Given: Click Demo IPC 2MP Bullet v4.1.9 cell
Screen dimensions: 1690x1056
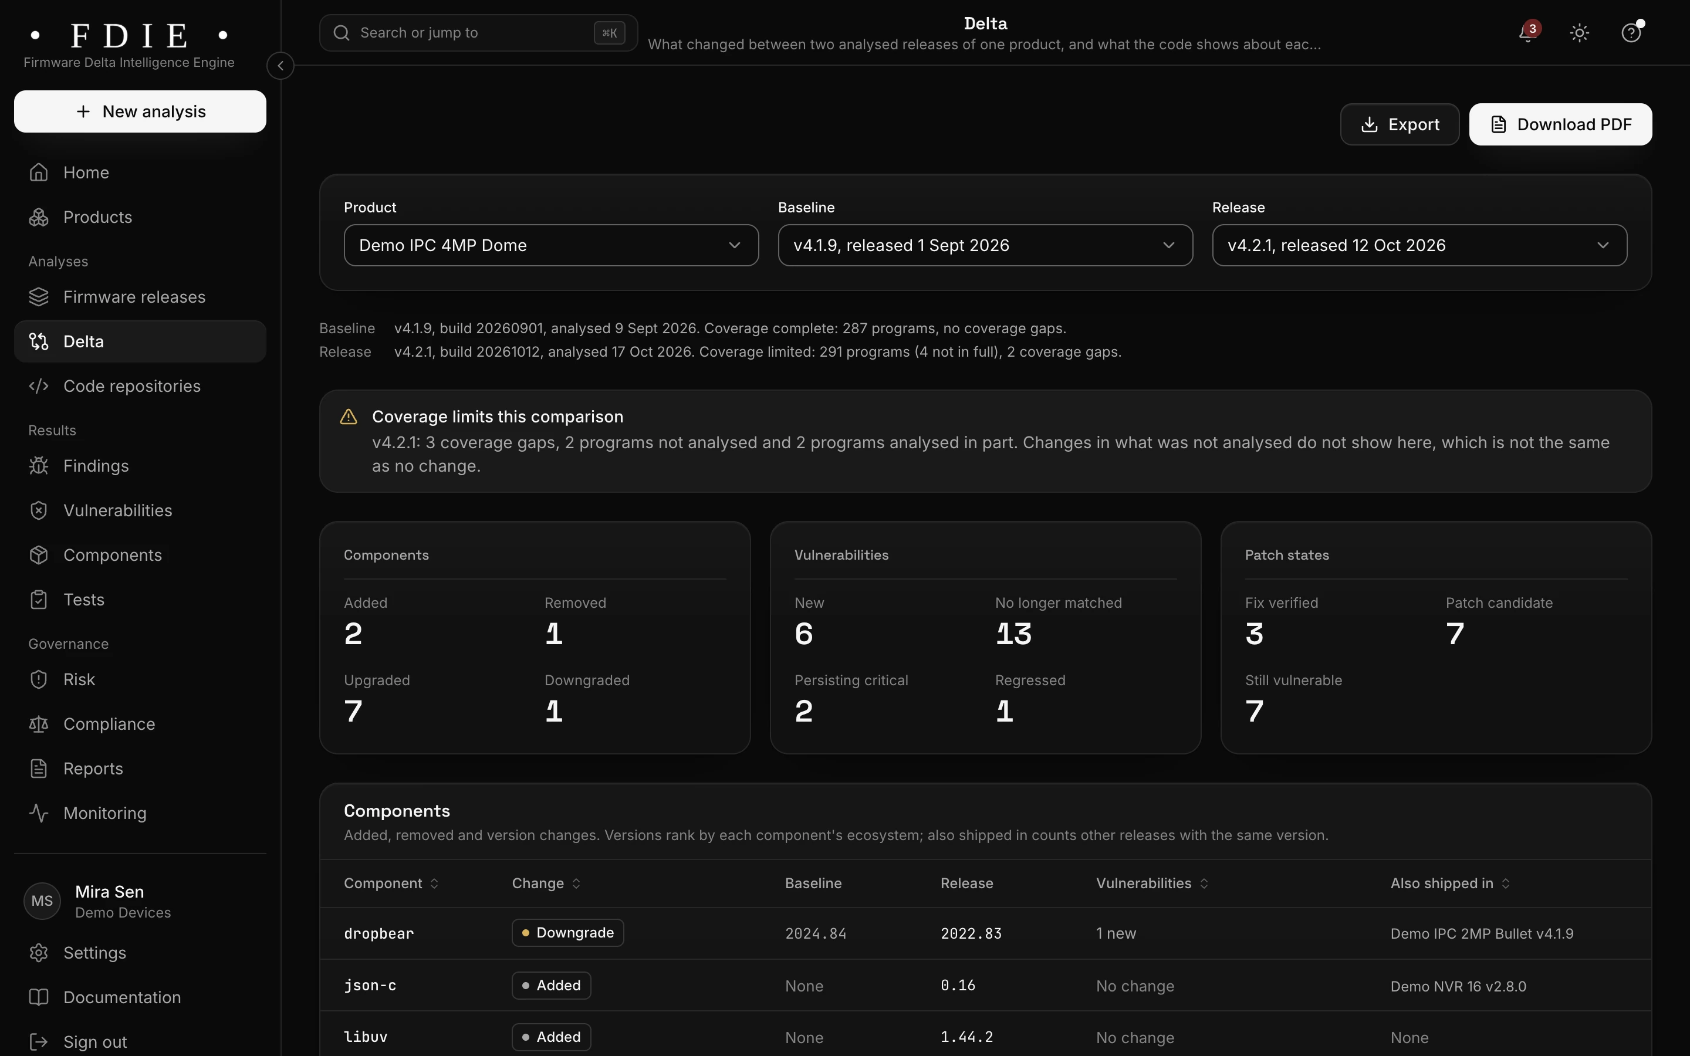Looking at the screenshot, I should tap(1482, 934).
